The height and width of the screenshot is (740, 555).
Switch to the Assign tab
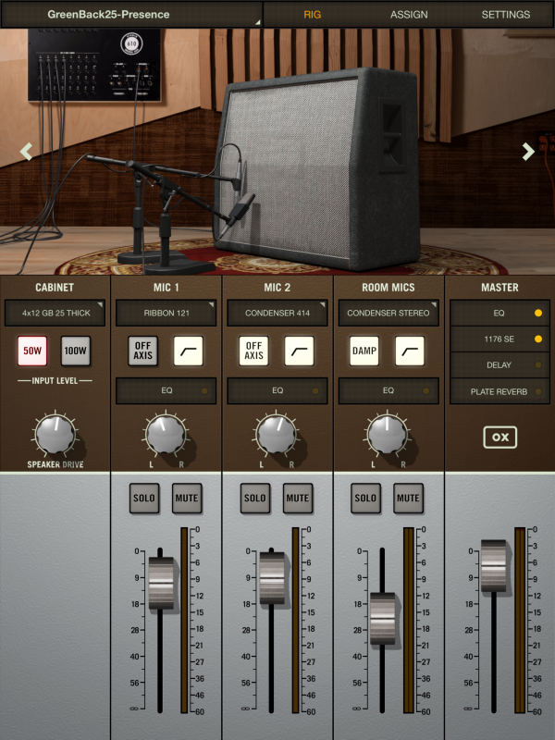[x=409, y=15]
